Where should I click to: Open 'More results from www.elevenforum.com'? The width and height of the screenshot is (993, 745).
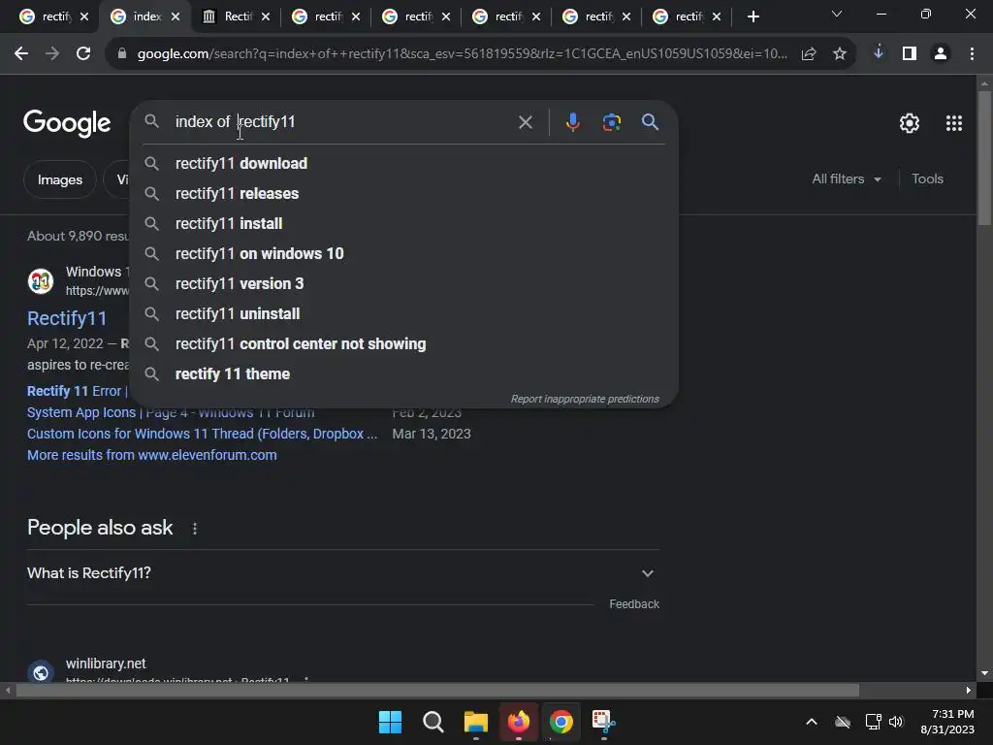coord(152,456)
